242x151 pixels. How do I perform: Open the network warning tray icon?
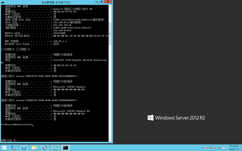(x=210, y=148)
